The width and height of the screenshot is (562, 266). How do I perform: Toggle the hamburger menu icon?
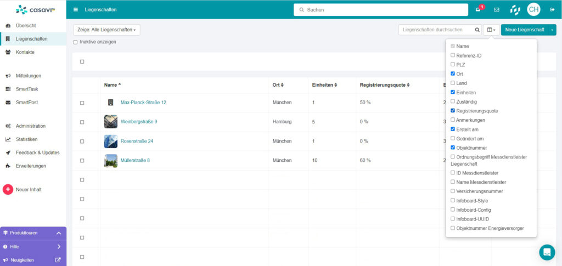click(76, 9)
